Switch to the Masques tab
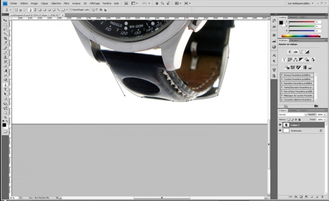Image resolution: width=329 pixels, height=201 pixels. click(x=294, y=40)
